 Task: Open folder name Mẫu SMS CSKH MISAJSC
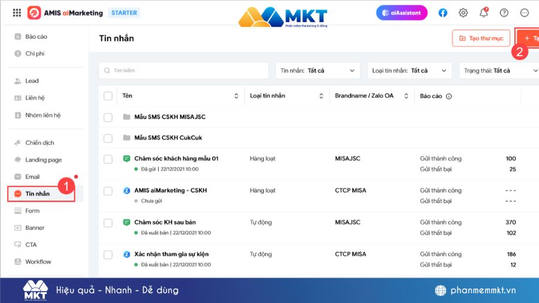(x=170, y=117)
